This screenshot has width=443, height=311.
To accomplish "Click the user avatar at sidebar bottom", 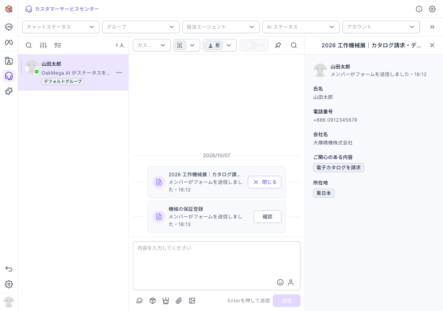I will click(9, 302).
